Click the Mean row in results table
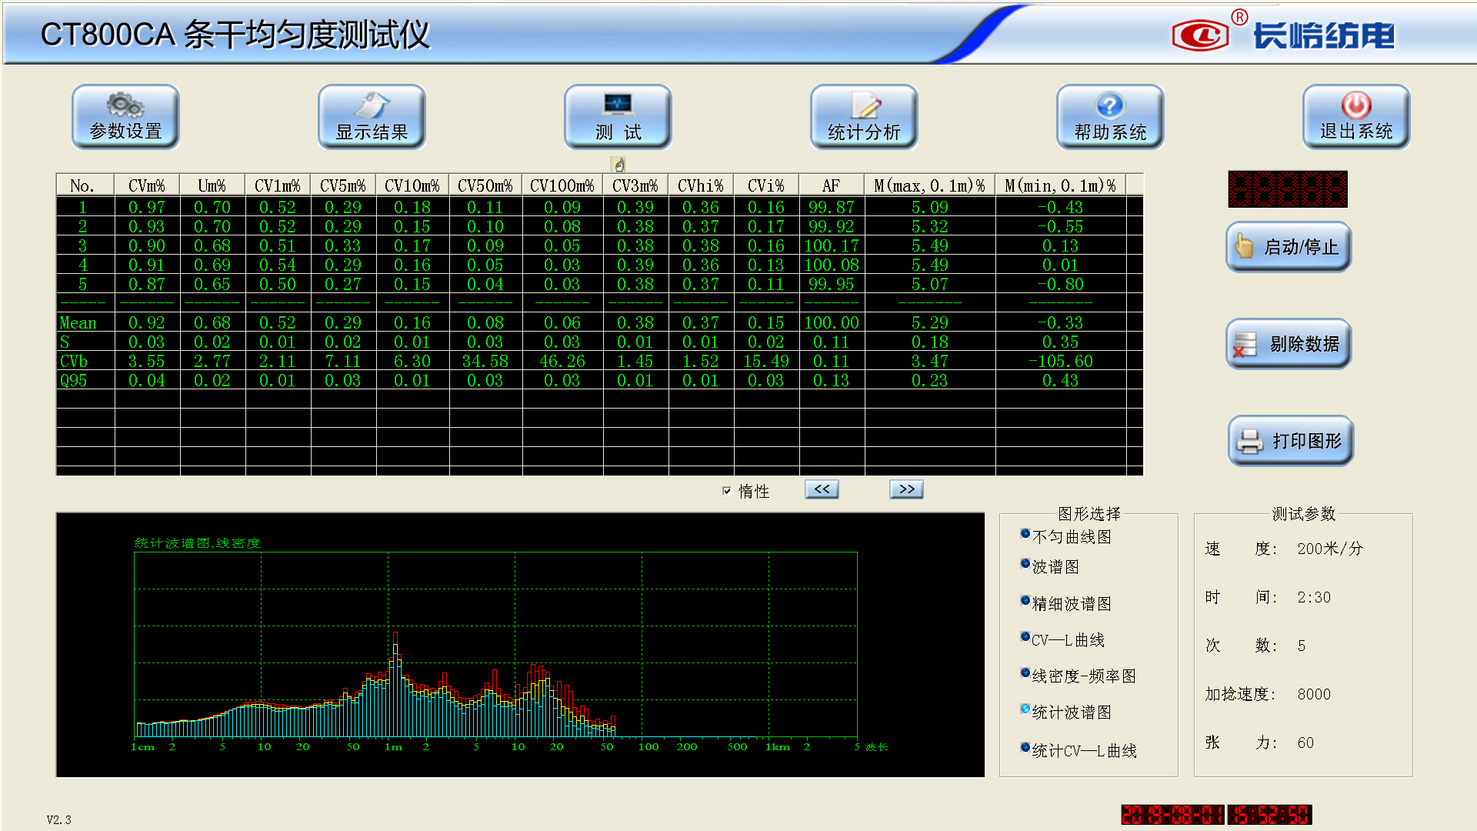This screenshot has width=1477, height=831. tap(78, 323)
